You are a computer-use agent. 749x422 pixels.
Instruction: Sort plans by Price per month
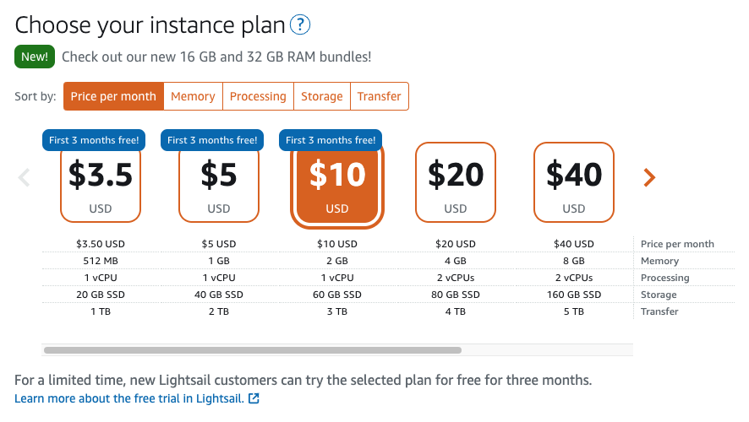113,96
